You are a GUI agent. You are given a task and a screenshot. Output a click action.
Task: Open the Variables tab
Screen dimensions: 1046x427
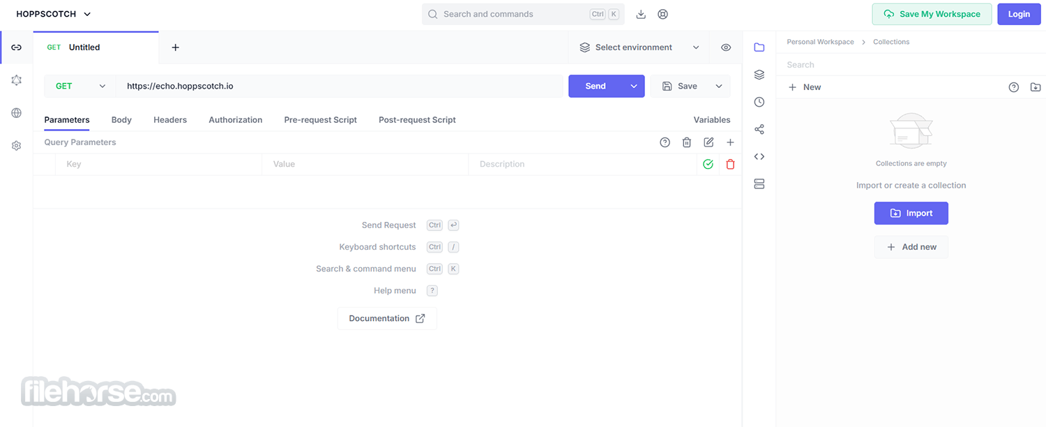point(712,120)
